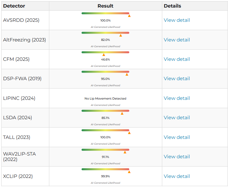Click the Detector column header
Screen dimensions: 228x187
coord(14,6)
